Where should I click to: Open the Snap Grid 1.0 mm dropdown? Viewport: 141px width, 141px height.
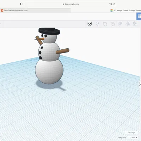point(133,137)
